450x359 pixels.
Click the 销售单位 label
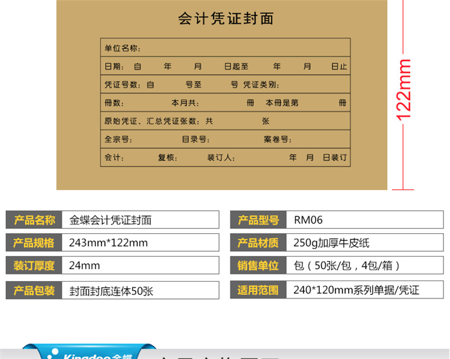258,266
